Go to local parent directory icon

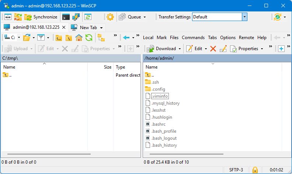[59, 38]
